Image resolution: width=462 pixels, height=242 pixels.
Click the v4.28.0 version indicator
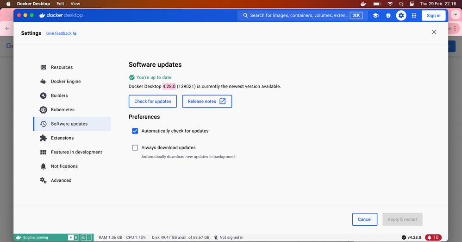[412, 237]
